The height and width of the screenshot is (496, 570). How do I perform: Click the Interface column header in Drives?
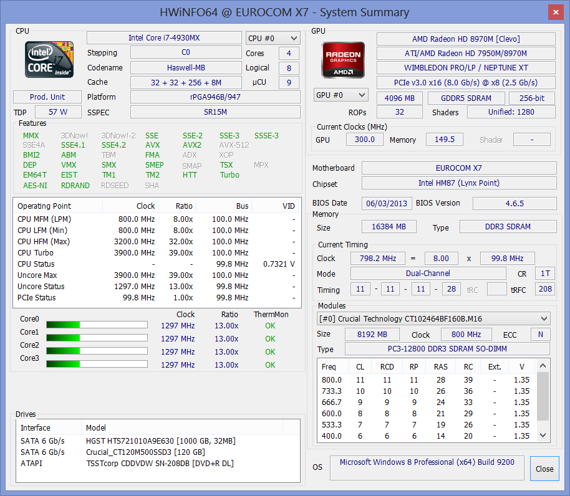(49, 427)
